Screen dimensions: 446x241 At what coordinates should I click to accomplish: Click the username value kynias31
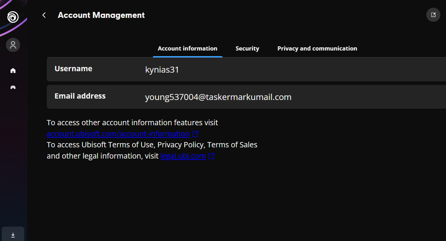162,70
